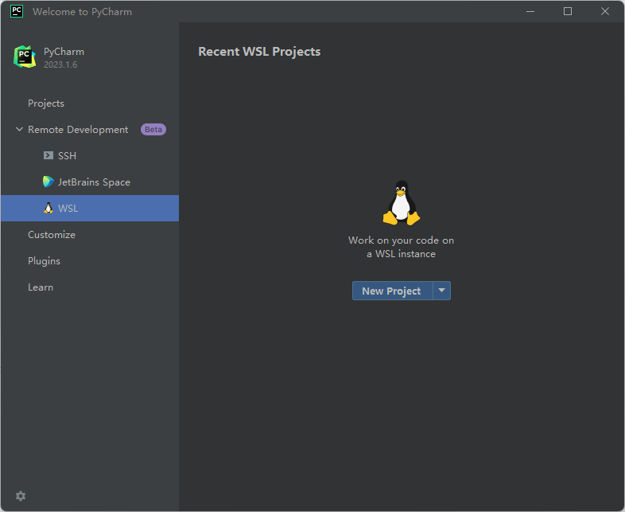This screenshot has height=512, width=625.
Task: Click the small WSL penguin icon
Action: pos(49,208)
